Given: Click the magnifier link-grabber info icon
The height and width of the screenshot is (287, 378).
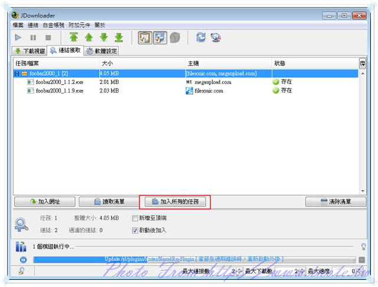Looking at the screenshot, I should pos(21,224).
